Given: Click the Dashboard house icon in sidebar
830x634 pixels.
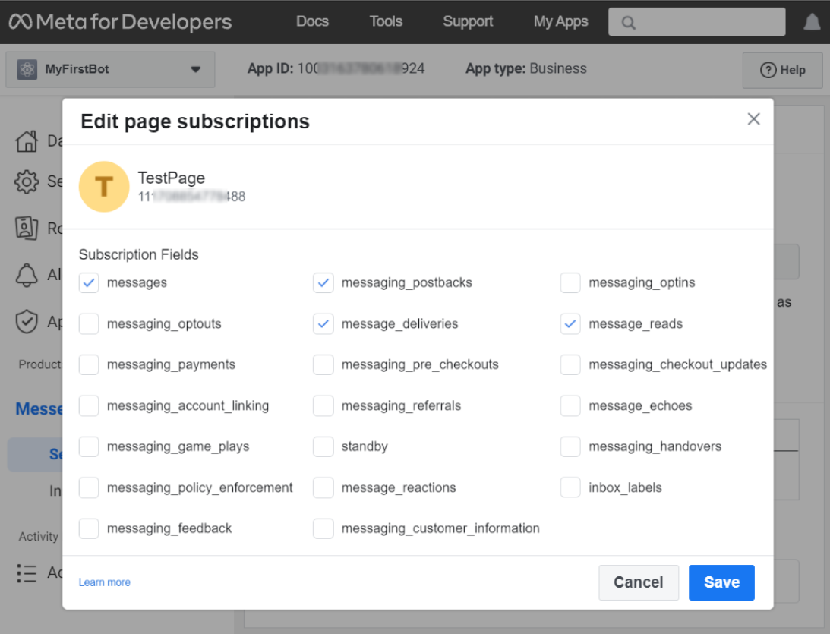Looking at the screenshot, I should pyautogui.click(x=27, y=141).
